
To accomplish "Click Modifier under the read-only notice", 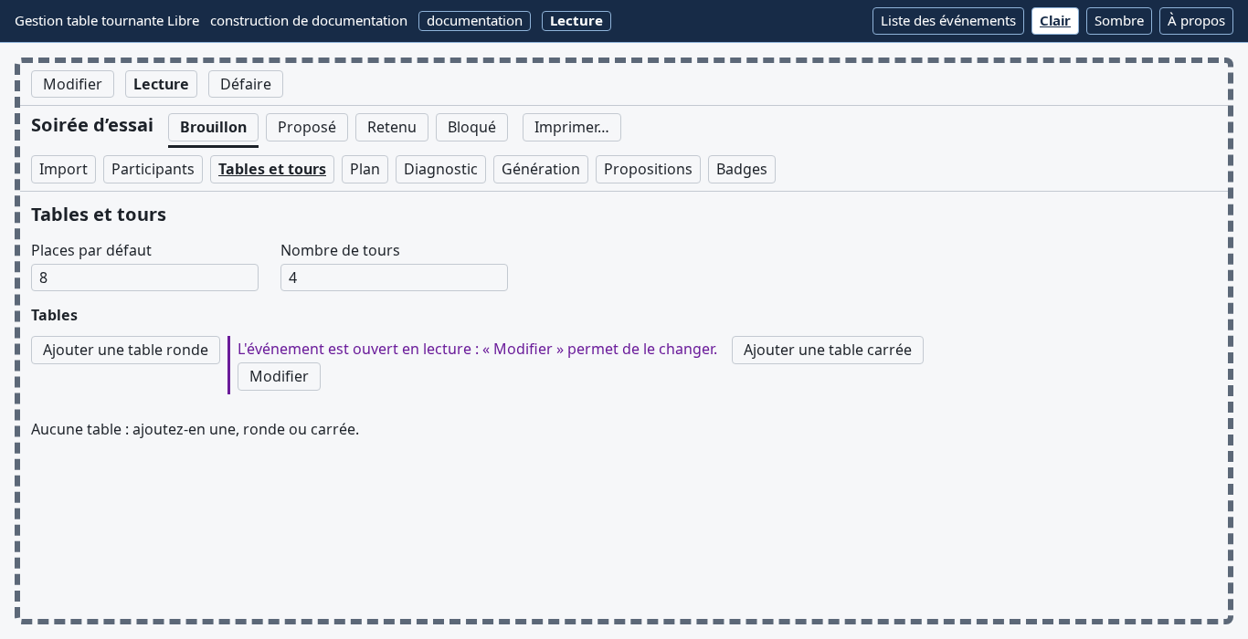I will 279,376.
